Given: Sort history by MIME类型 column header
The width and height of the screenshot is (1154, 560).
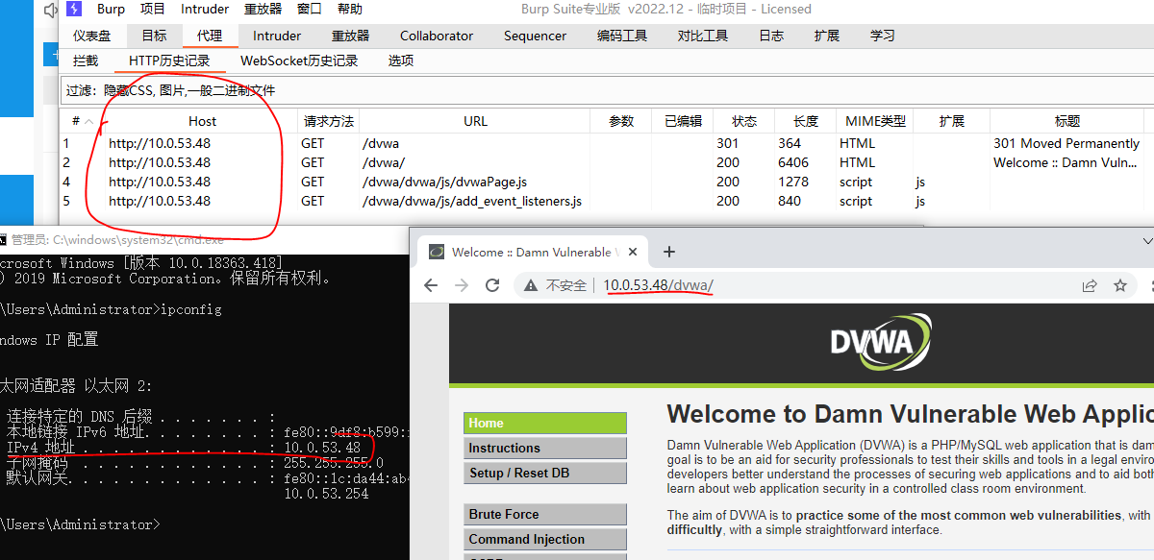Looking at the screenshot, I should (875, 121).
